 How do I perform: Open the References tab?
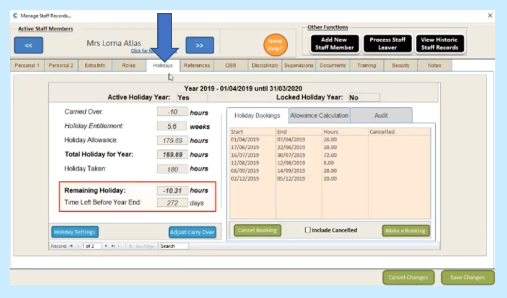tap(197, 65)
